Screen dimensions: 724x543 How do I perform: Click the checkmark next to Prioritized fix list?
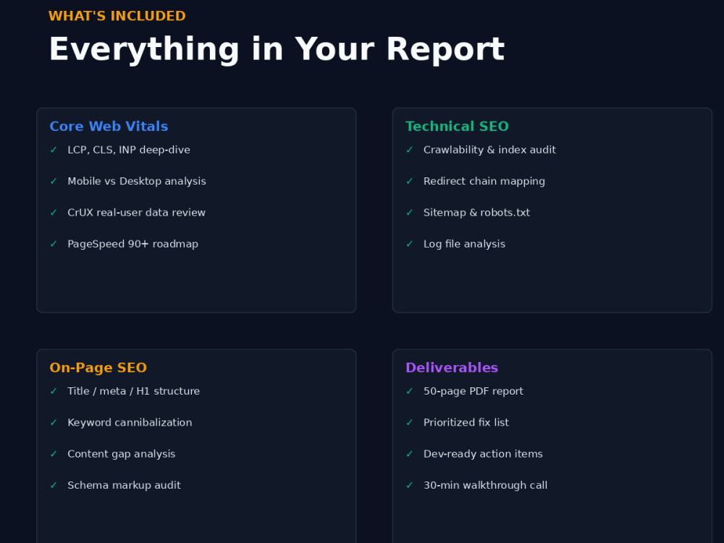click(410, 423)
